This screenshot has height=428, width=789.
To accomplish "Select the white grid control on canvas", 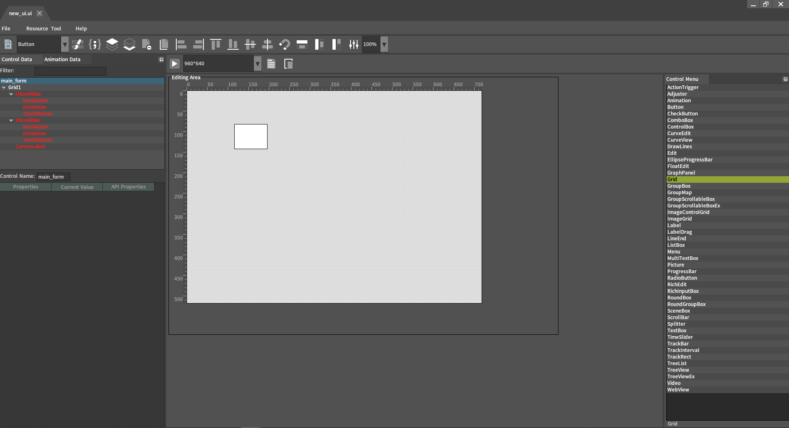I will point(251,136).
